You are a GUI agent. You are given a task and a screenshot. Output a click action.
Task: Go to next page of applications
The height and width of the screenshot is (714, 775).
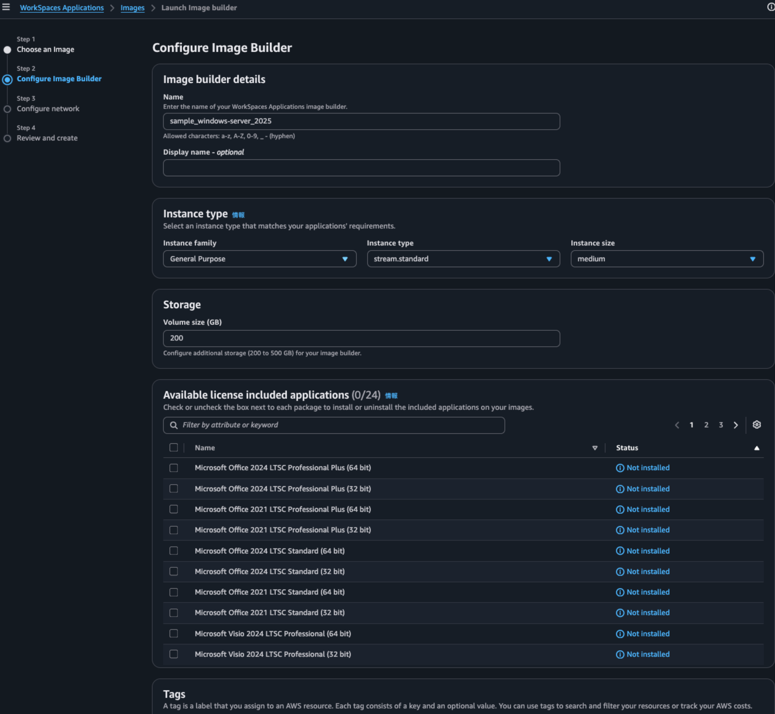pyautogui.click(x=736, y=425)
